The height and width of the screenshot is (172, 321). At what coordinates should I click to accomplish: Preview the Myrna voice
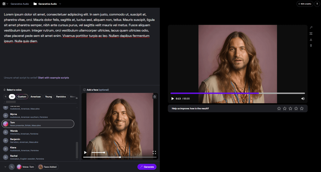(6, 115)
